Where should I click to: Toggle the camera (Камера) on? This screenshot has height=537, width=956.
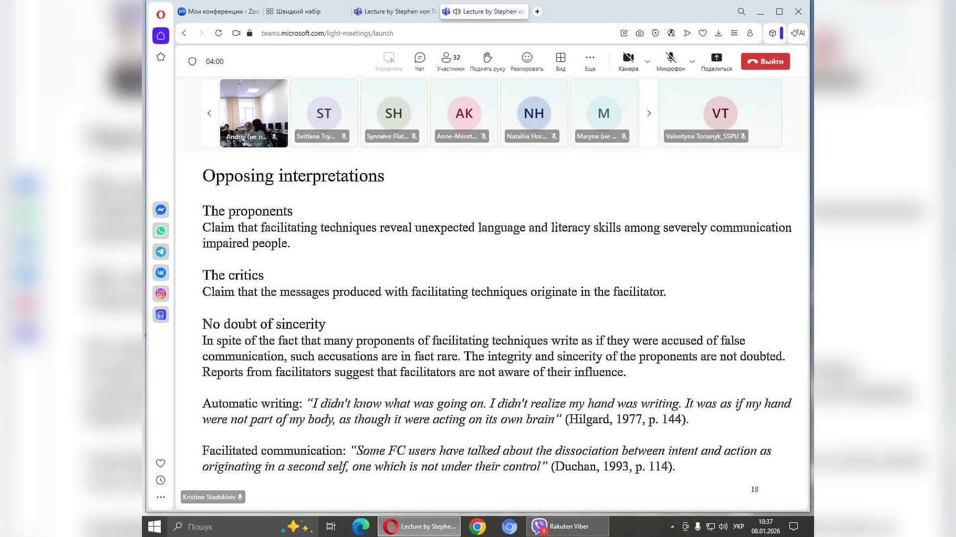tap(628, 61)
